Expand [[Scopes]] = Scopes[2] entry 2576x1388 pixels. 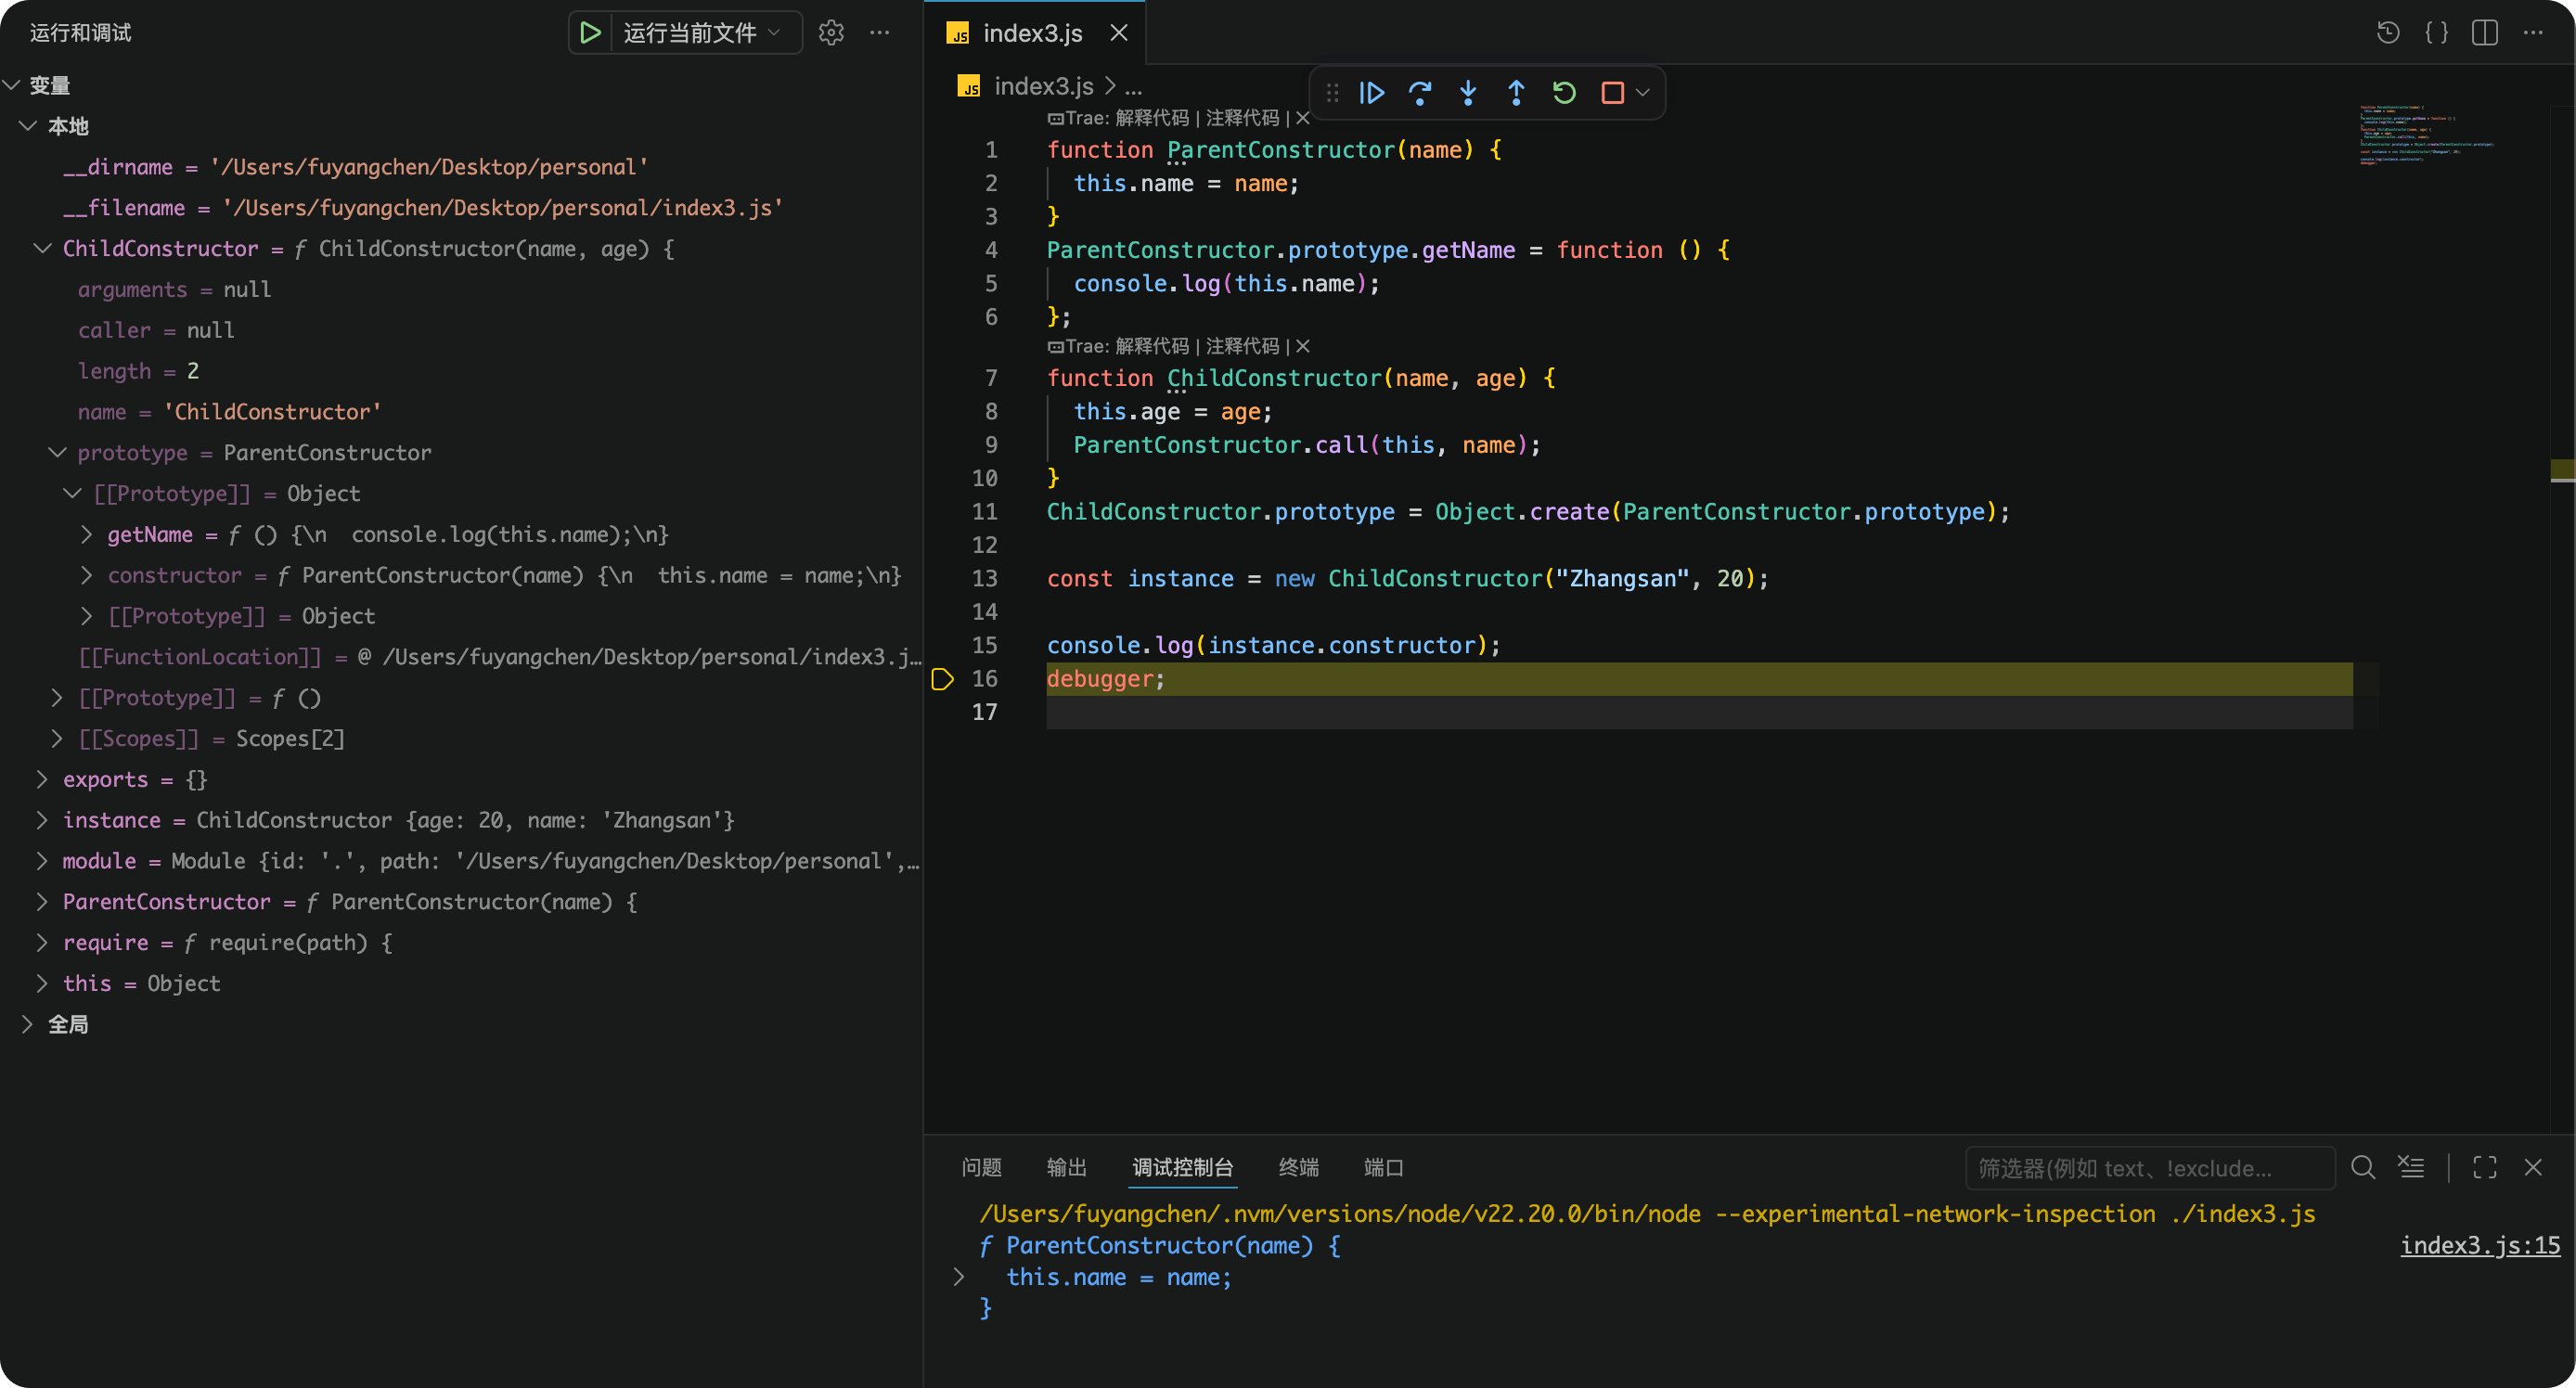(57, 738)
